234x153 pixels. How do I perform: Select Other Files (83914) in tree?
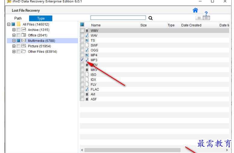[x=42, y=52]
